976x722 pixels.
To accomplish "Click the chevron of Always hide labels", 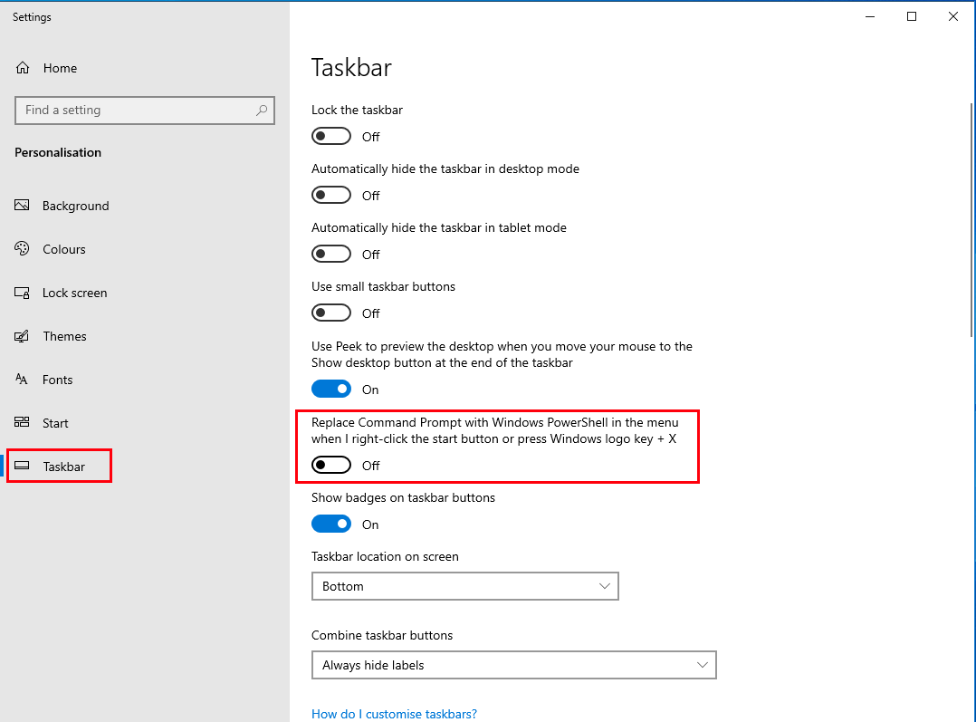I will pos(703,665).
